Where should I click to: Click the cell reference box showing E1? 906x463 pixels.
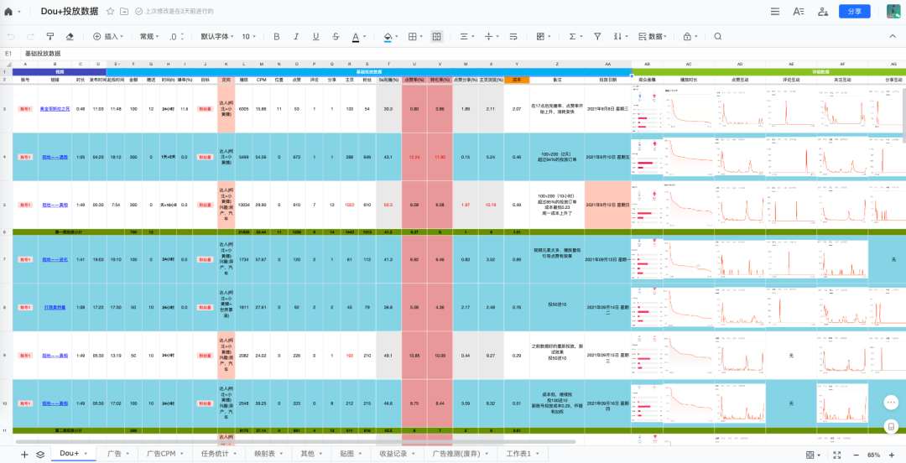10,53
